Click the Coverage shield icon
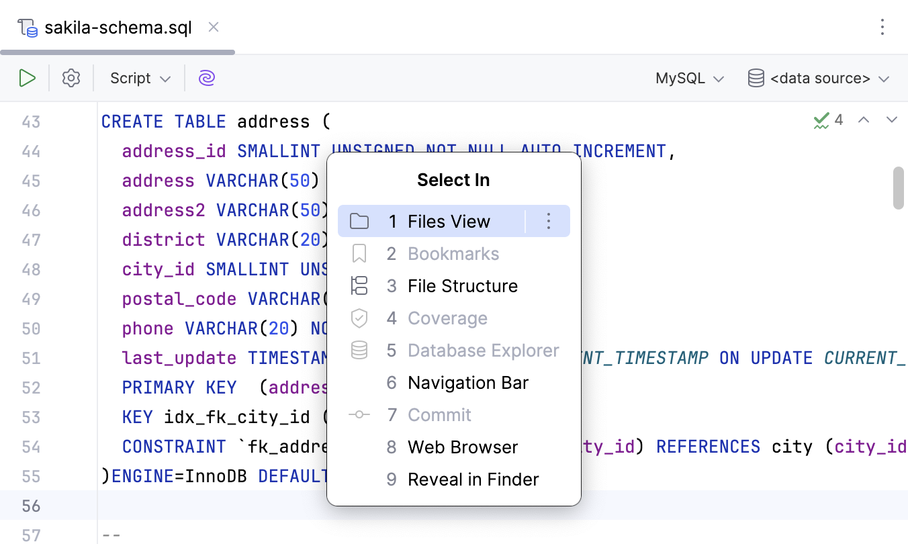The image size is (908, 544). (x=359, y=318)
